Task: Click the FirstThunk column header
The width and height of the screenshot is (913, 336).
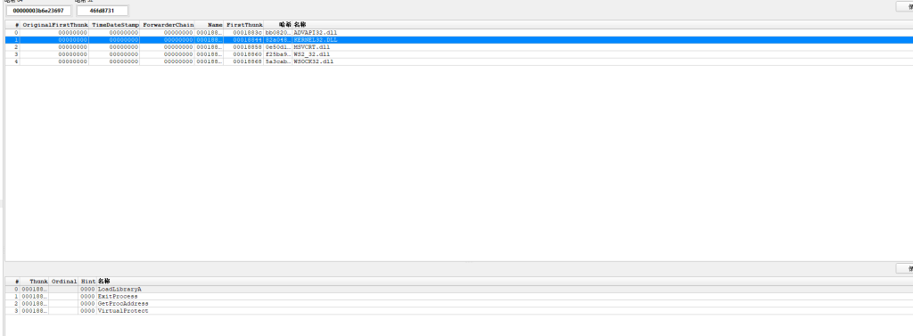Action: point(243,25)
